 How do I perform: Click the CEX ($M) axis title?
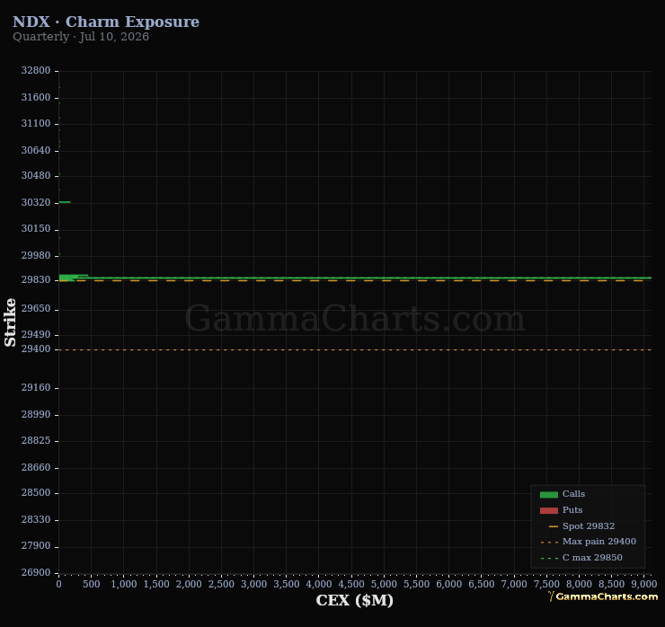[x=355, y=600]
